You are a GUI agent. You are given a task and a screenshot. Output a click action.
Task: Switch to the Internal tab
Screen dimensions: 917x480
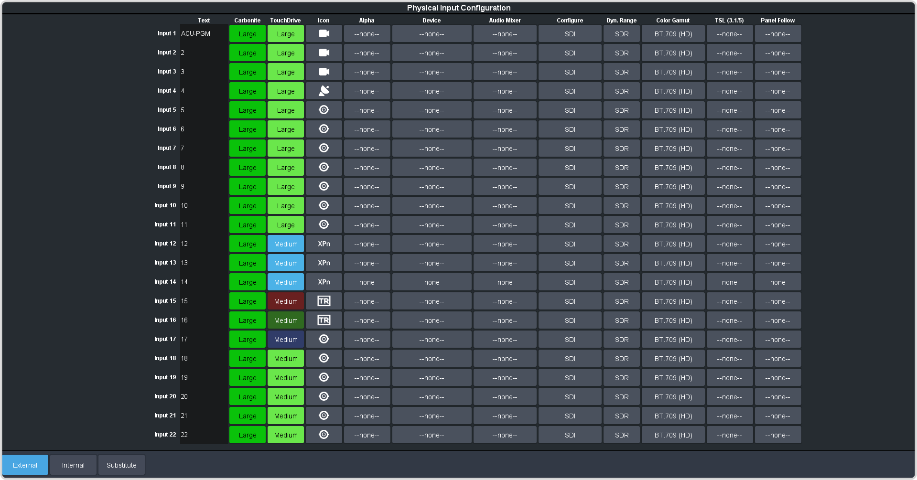73,465
